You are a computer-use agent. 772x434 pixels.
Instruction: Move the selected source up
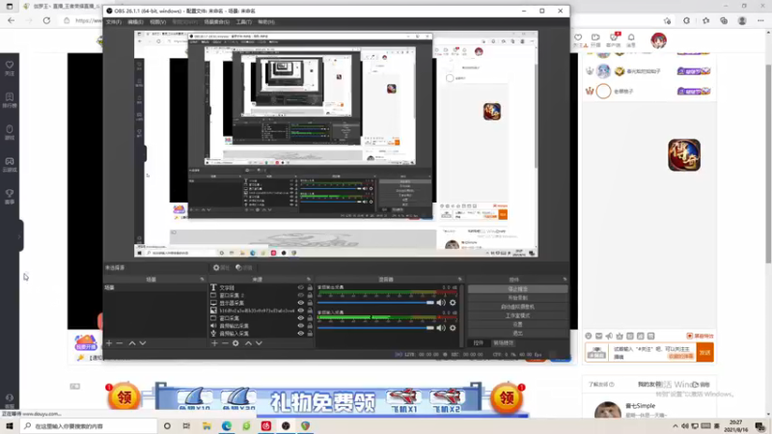pos(248,343)
